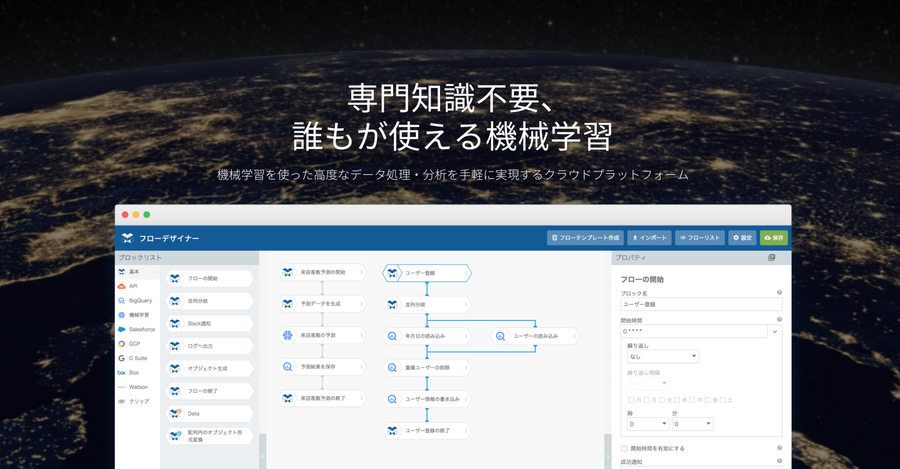Viewport: 900px width, 469px height.
Task: Enable 開始時間を有効にする checkbox
Action: tap(625, 448)
